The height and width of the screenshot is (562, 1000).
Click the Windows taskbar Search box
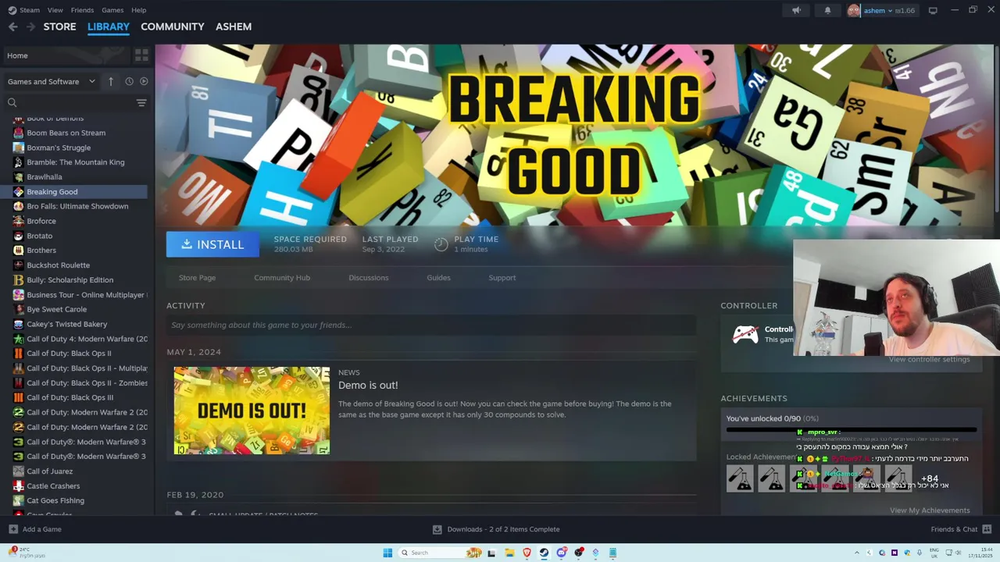[x=440, y=553]
